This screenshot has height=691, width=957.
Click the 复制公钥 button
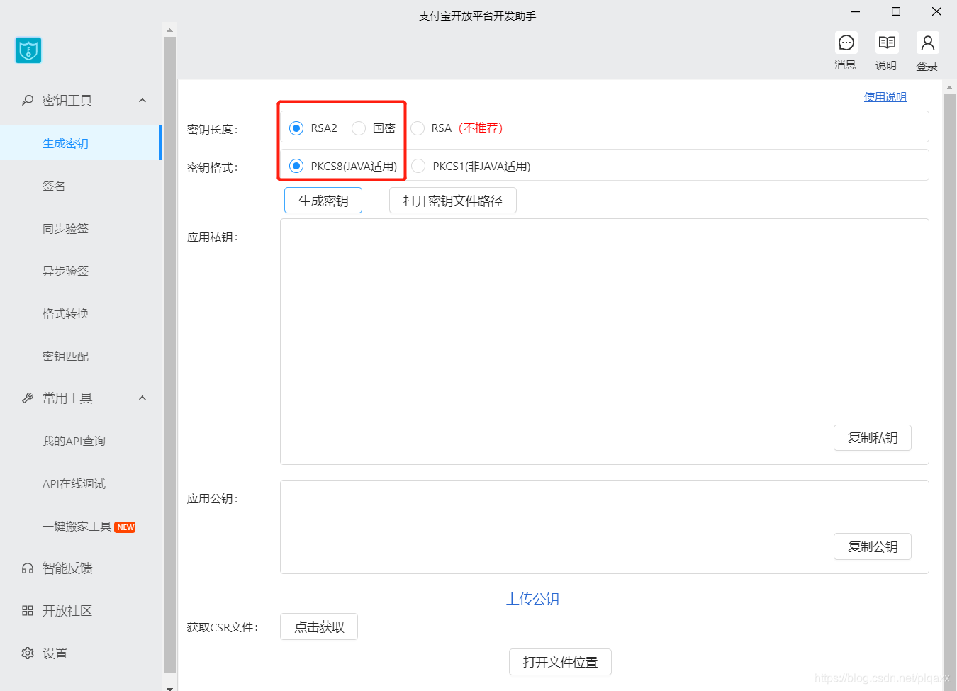[x=873, y=546]
